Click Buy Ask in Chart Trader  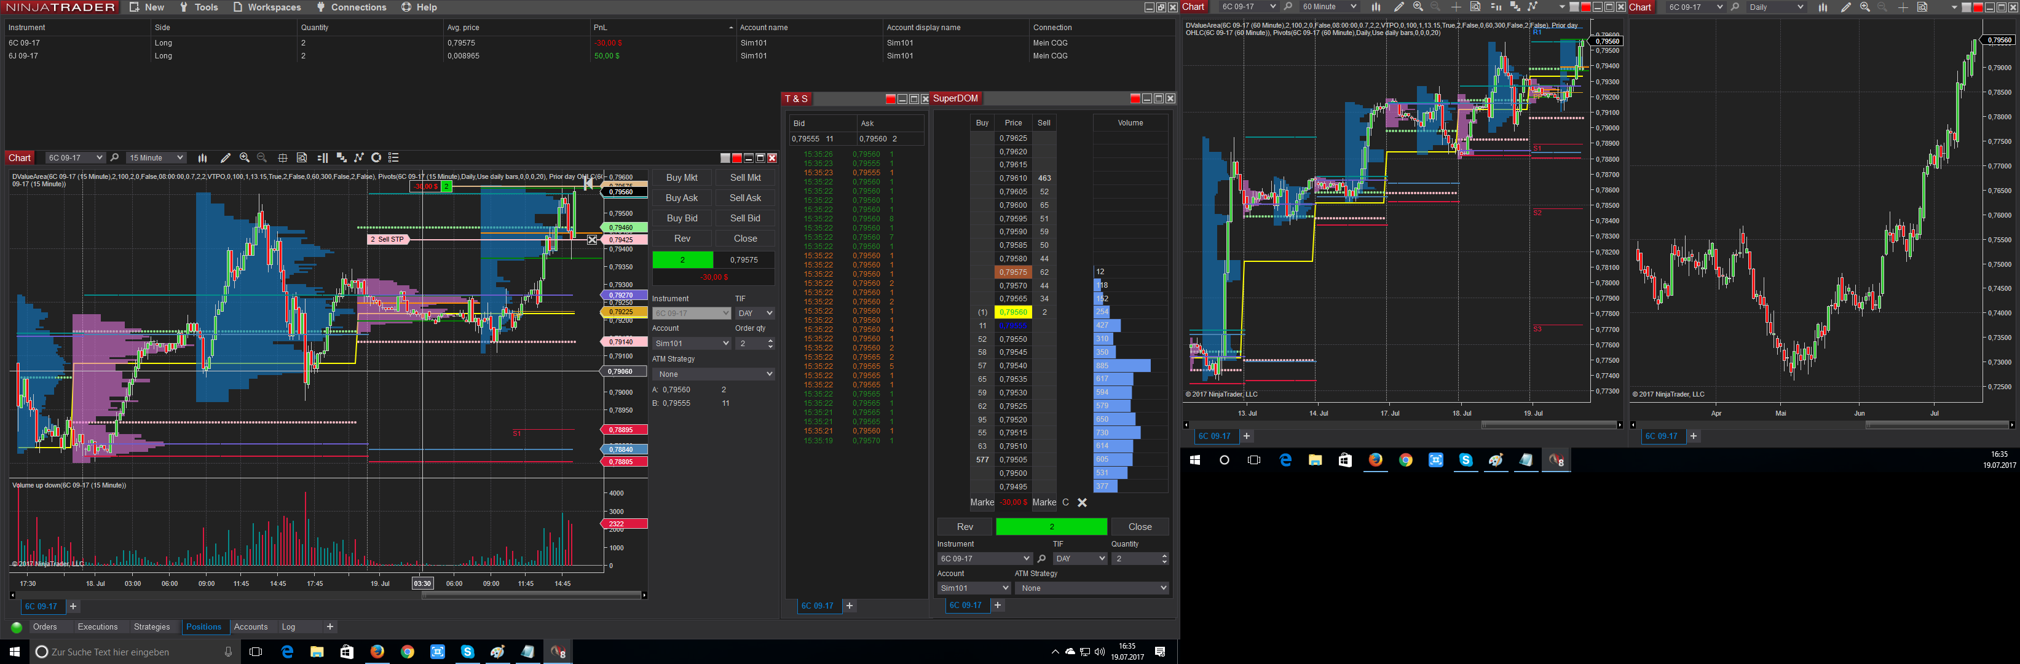coord(682,199)
